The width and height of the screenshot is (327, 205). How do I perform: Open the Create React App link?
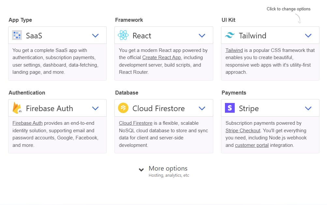point(162,58)
